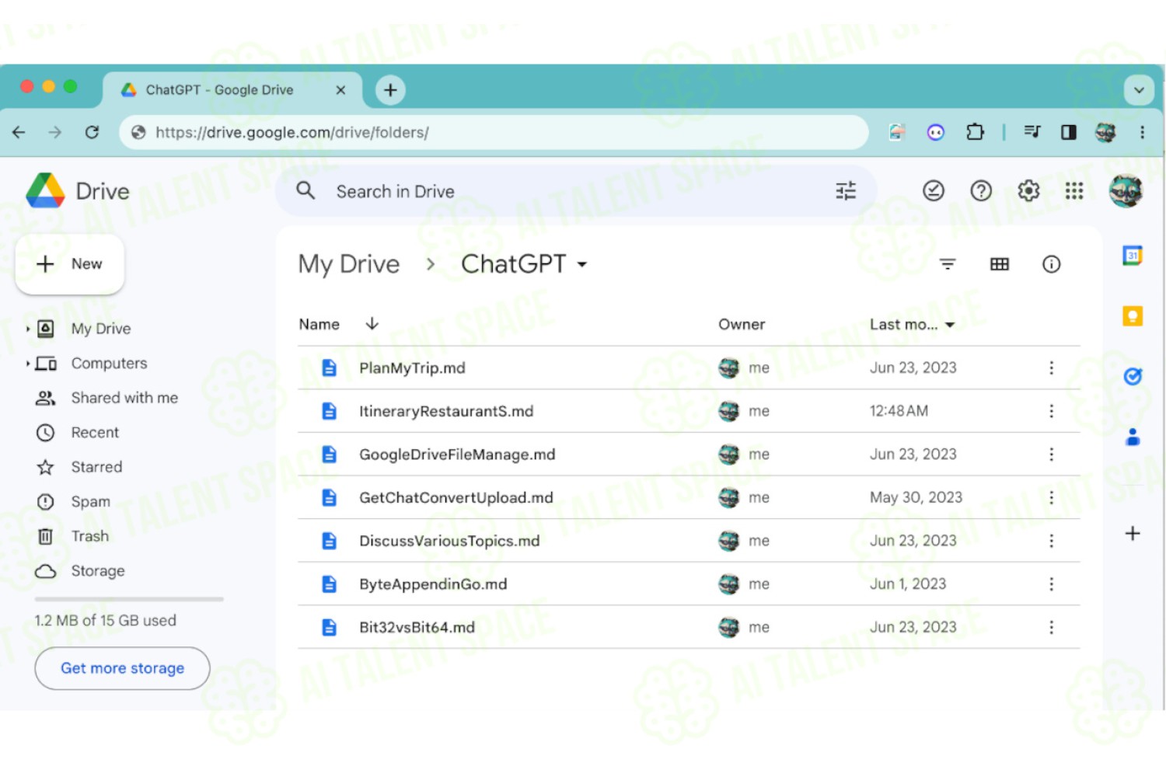Click the search magnifier icon
Image resolution: width=1166 pixels, height=777 pixels.
(305, 190)
